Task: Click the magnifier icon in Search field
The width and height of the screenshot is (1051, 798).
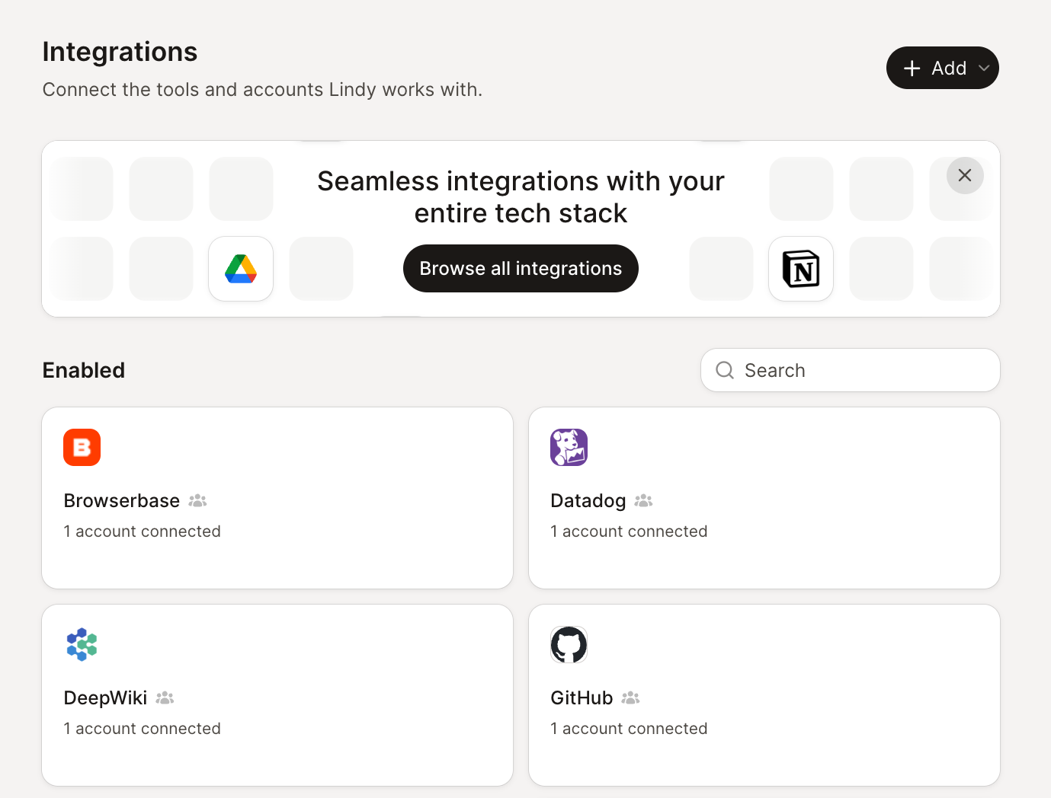Action: (725, 370)
